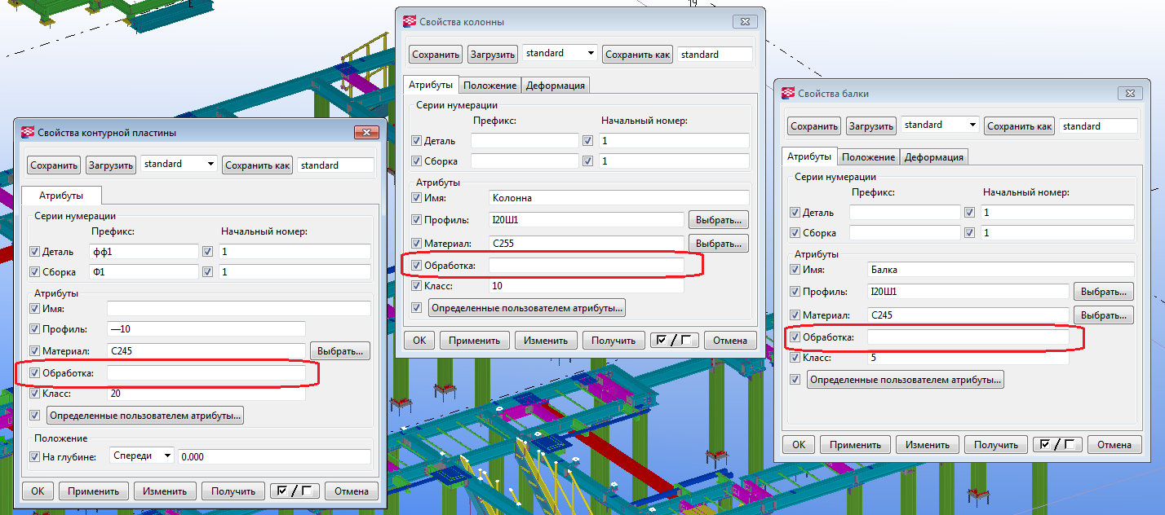
Task: Close the contour plate properties dialog
Action: click(366, 133)
